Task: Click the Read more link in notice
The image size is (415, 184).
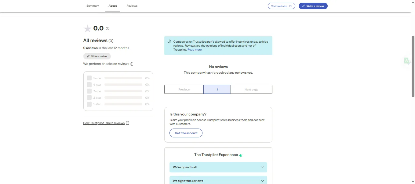Action: pos(195,50)
